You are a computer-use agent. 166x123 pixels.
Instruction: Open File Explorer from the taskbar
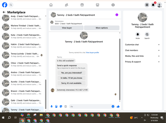(x=41, y=115)
